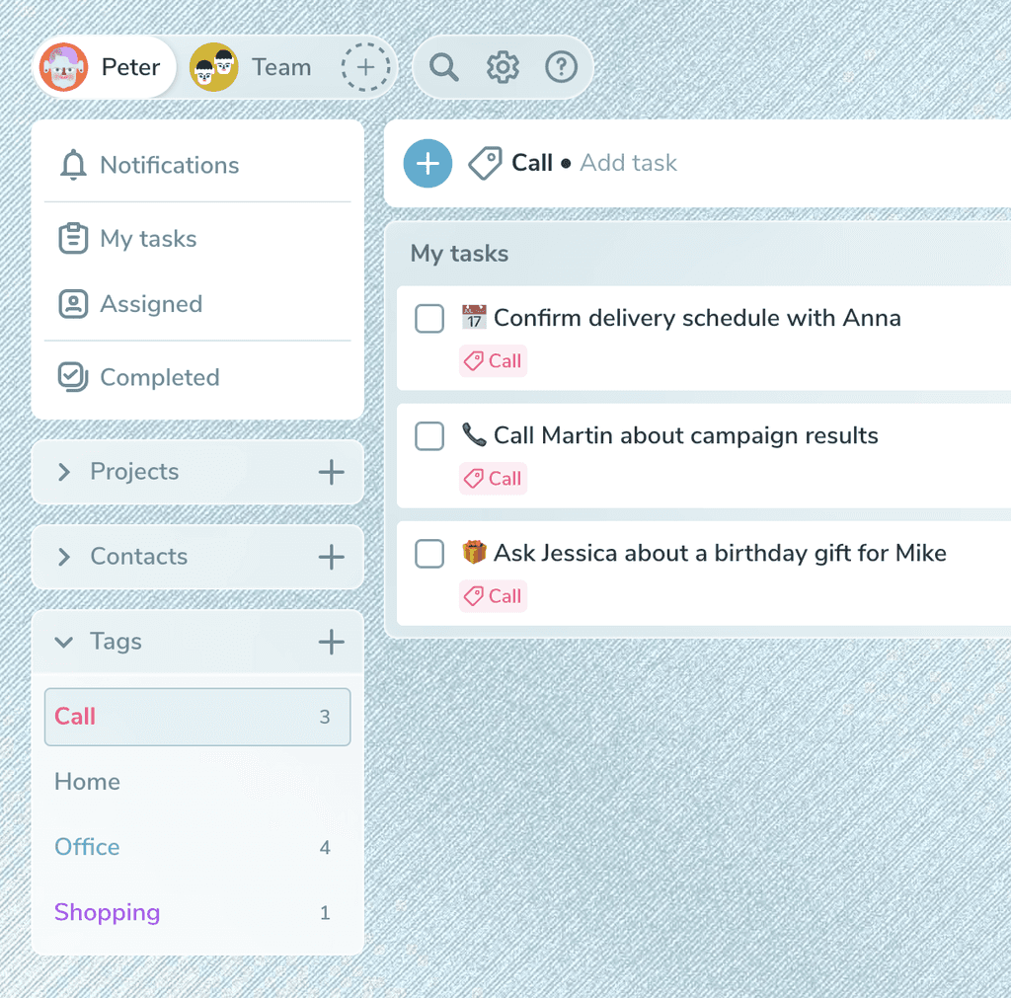Image resolution: width=1011 pixels, height=998 pixels.
Task: Mark Ask Jessica birthday gift task done
Action: coord(429,554)
